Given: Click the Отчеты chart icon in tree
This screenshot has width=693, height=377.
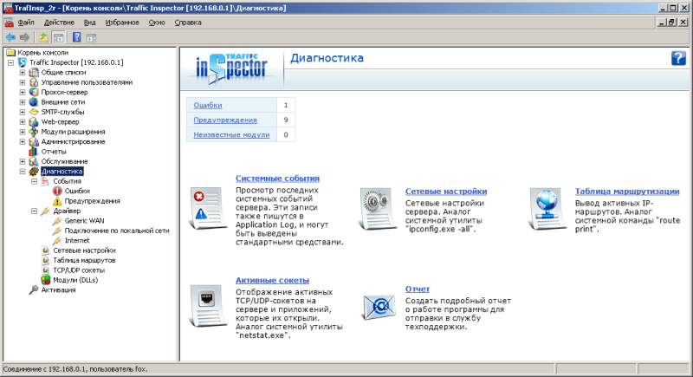Looking at the screenshot, I should pos(34,152).
